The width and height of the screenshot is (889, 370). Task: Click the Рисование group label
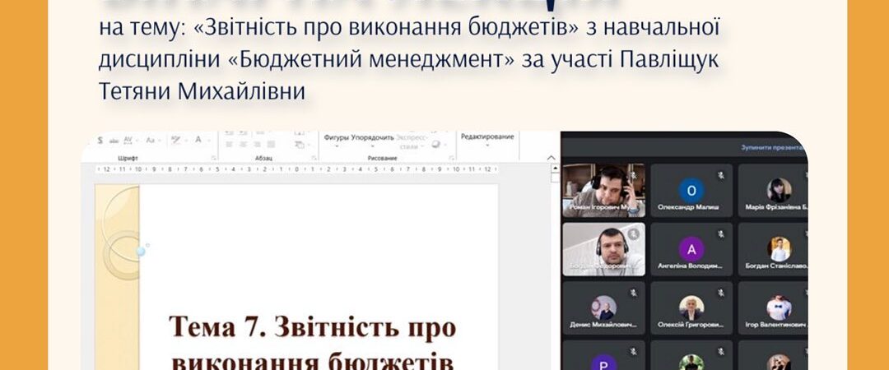(x=382, y=159)
